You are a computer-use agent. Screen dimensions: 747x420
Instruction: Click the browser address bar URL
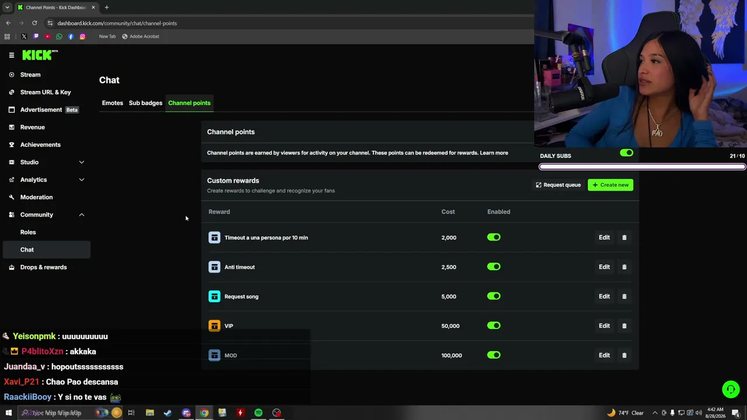(x=117, y=23)
